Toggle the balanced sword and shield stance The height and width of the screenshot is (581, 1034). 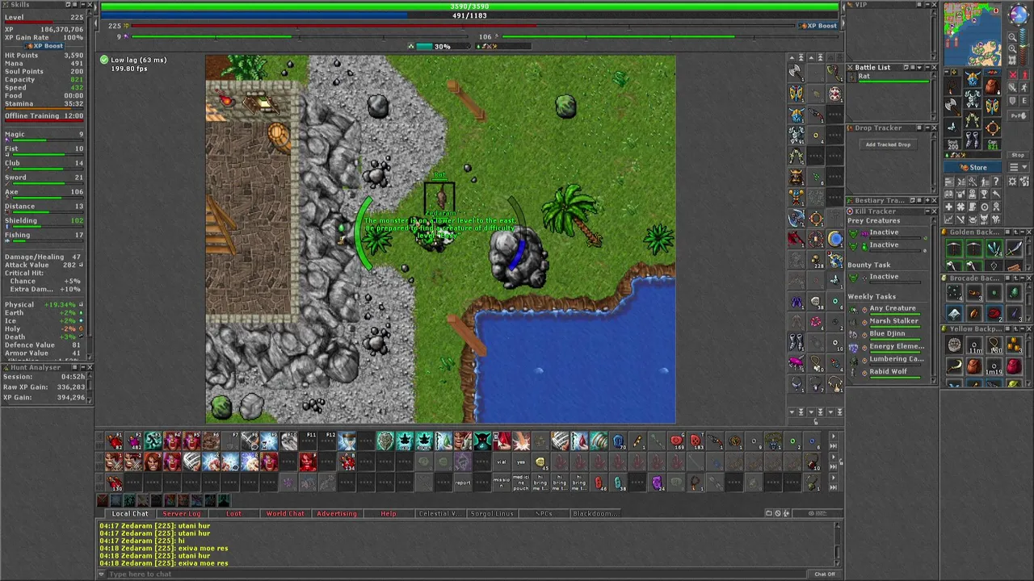(1012, 87)
